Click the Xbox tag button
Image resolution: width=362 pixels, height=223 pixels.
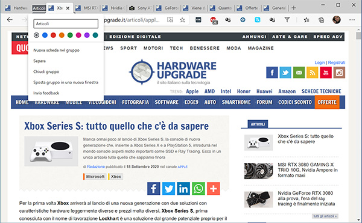pyautogui.click(x=115, y=177)
